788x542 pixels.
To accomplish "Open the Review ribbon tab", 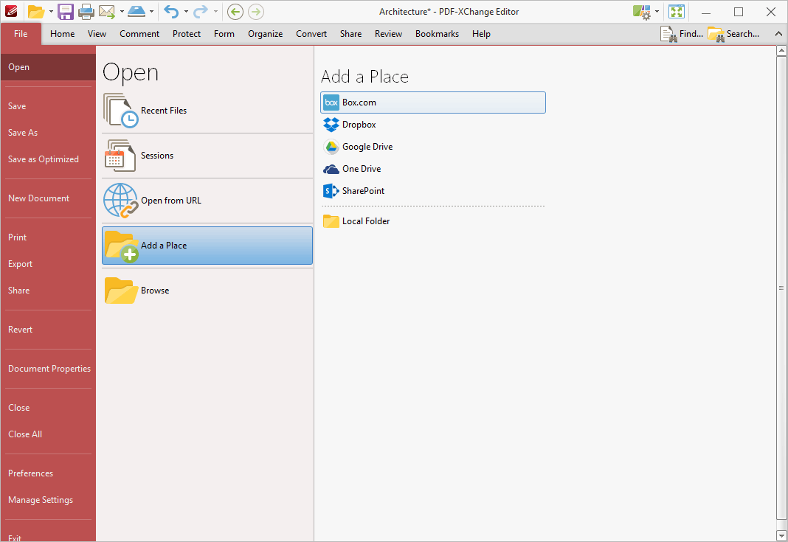I will (x=389, y=34).
